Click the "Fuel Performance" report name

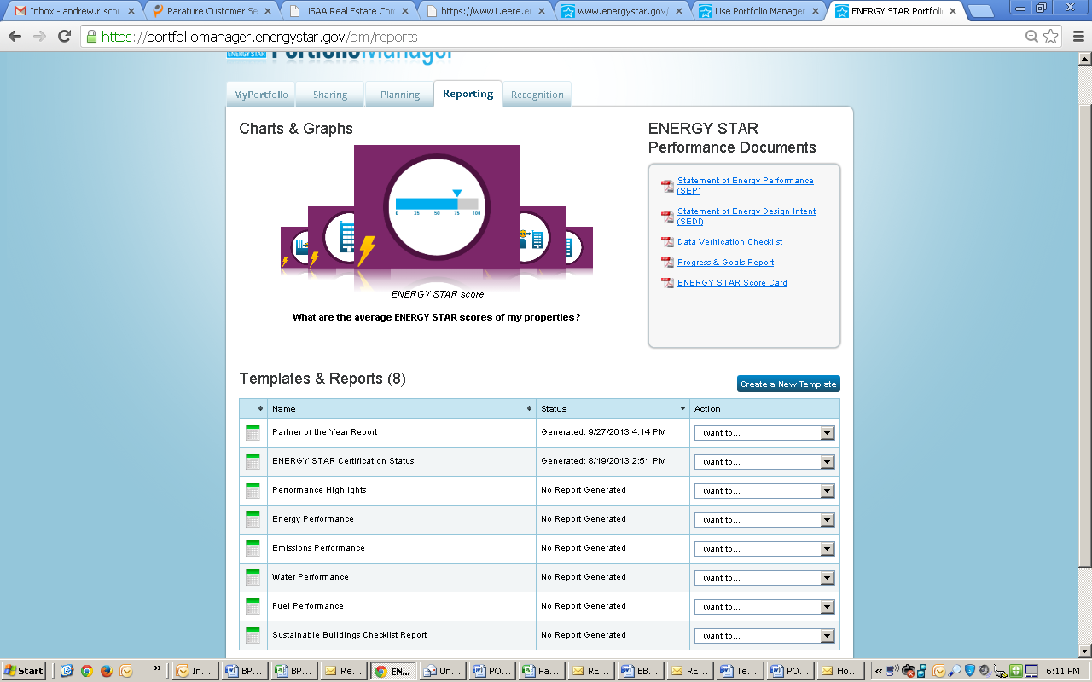(308, 606)
